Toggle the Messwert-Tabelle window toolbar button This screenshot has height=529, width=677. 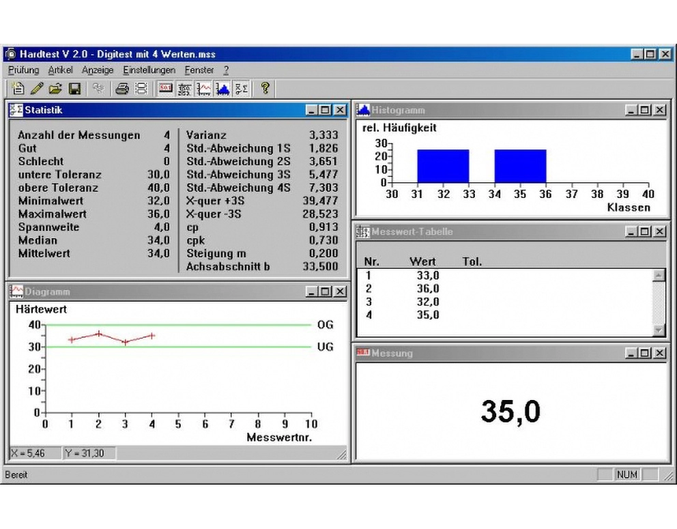click(x=184, y=89)
